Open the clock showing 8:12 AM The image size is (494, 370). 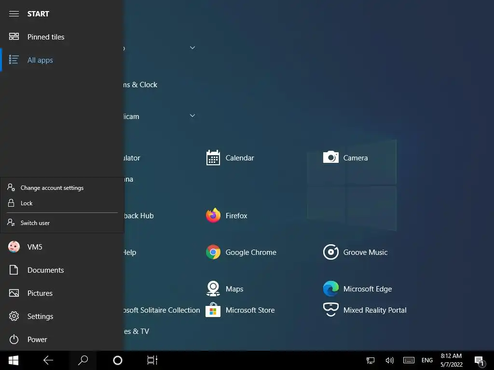coord(452,360)
